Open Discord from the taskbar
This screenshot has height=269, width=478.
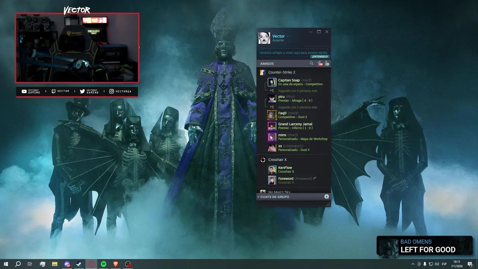(x=67, y=264)
